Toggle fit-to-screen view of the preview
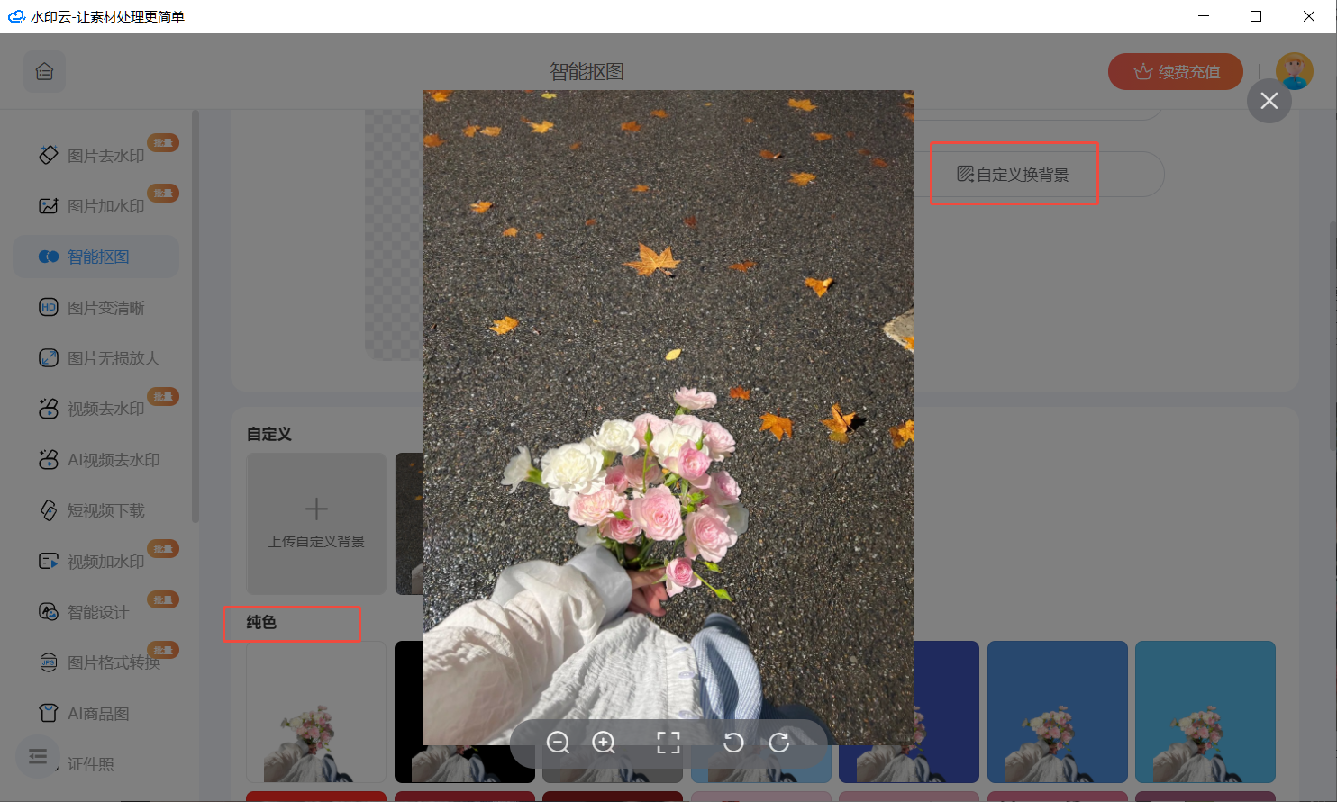1337x802 pixels. (x=668, y=743)
